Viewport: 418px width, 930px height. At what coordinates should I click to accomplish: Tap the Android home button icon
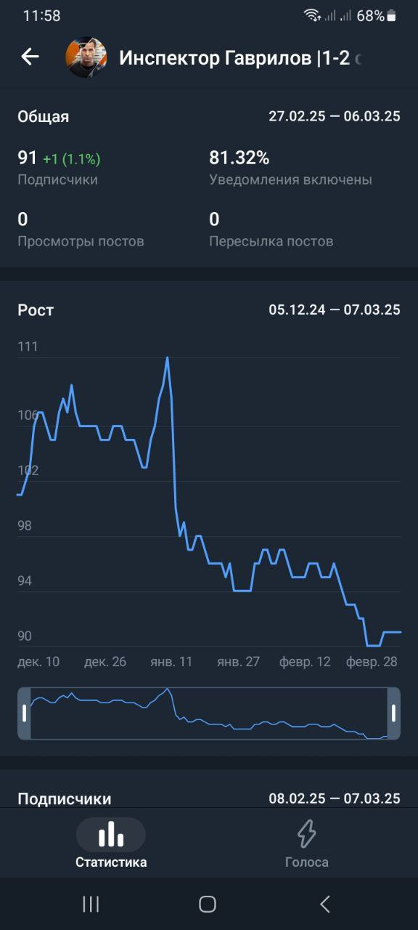[208, 904]
